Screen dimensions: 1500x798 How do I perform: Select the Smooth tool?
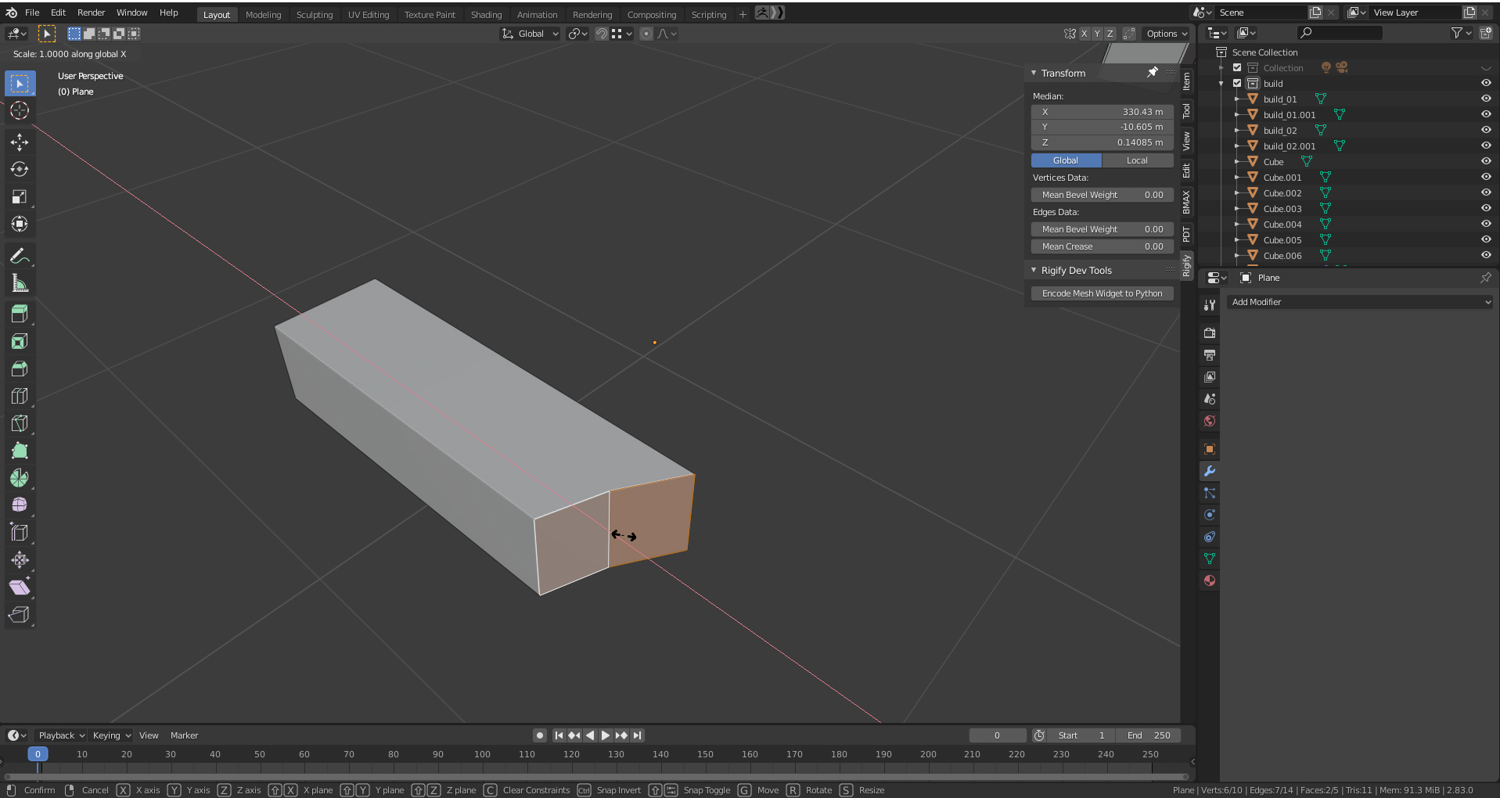pyautogui.click(x=20, y=505)
